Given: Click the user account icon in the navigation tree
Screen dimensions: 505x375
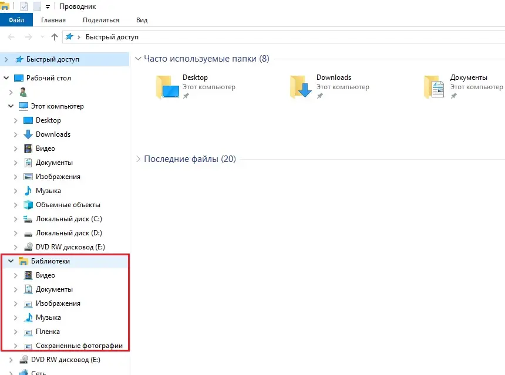Looking at the screenshot, I should point(23,92).
